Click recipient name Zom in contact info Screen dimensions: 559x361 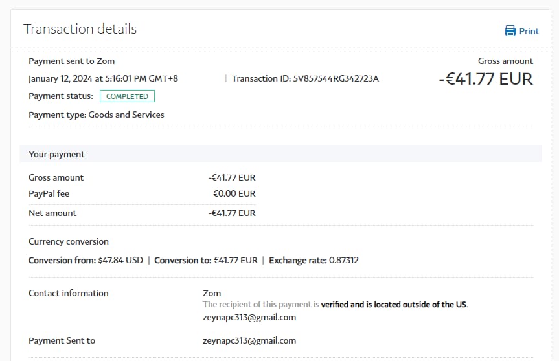(212, 293)
